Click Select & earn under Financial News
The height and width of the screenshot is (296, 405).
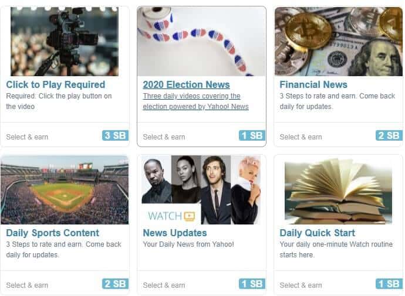[x=301, y=137]
